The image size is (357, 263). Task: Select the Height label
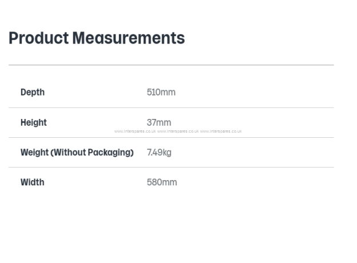pos(34,122)
